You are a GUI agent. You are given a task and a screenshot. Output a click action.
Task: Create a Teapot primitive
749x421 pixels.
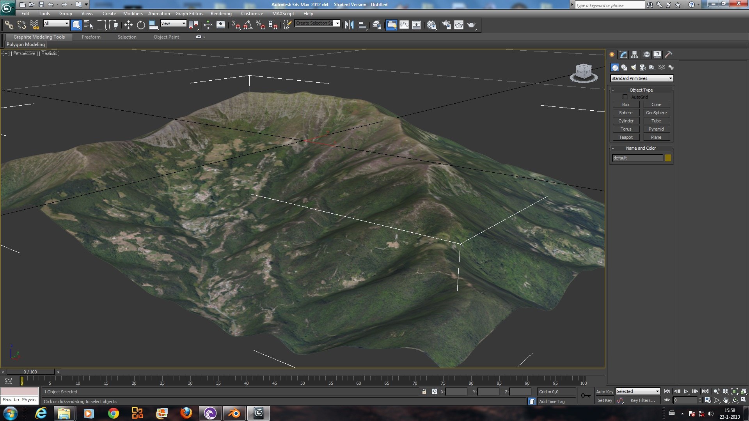pyautogui.click(x=626, y=137)
